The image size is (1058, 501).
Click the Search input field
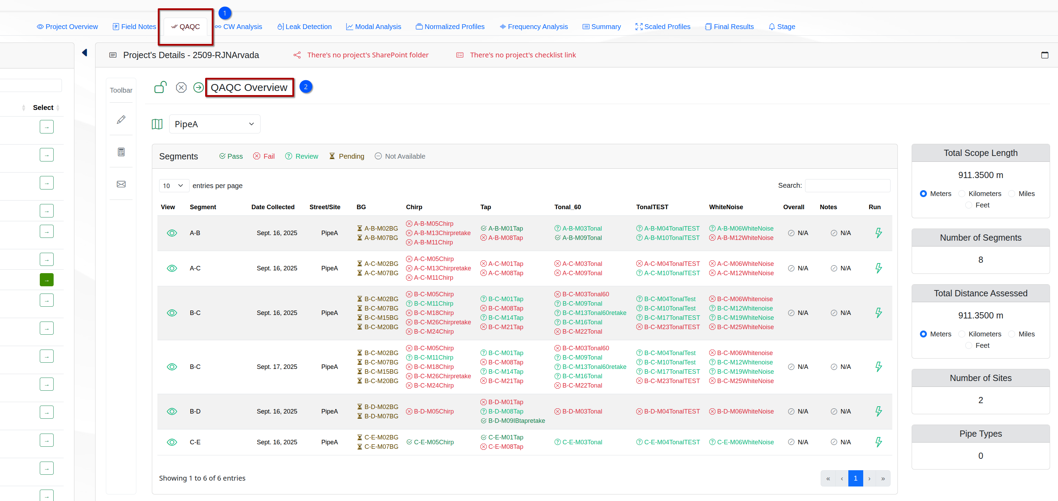(x=847, y=185)
